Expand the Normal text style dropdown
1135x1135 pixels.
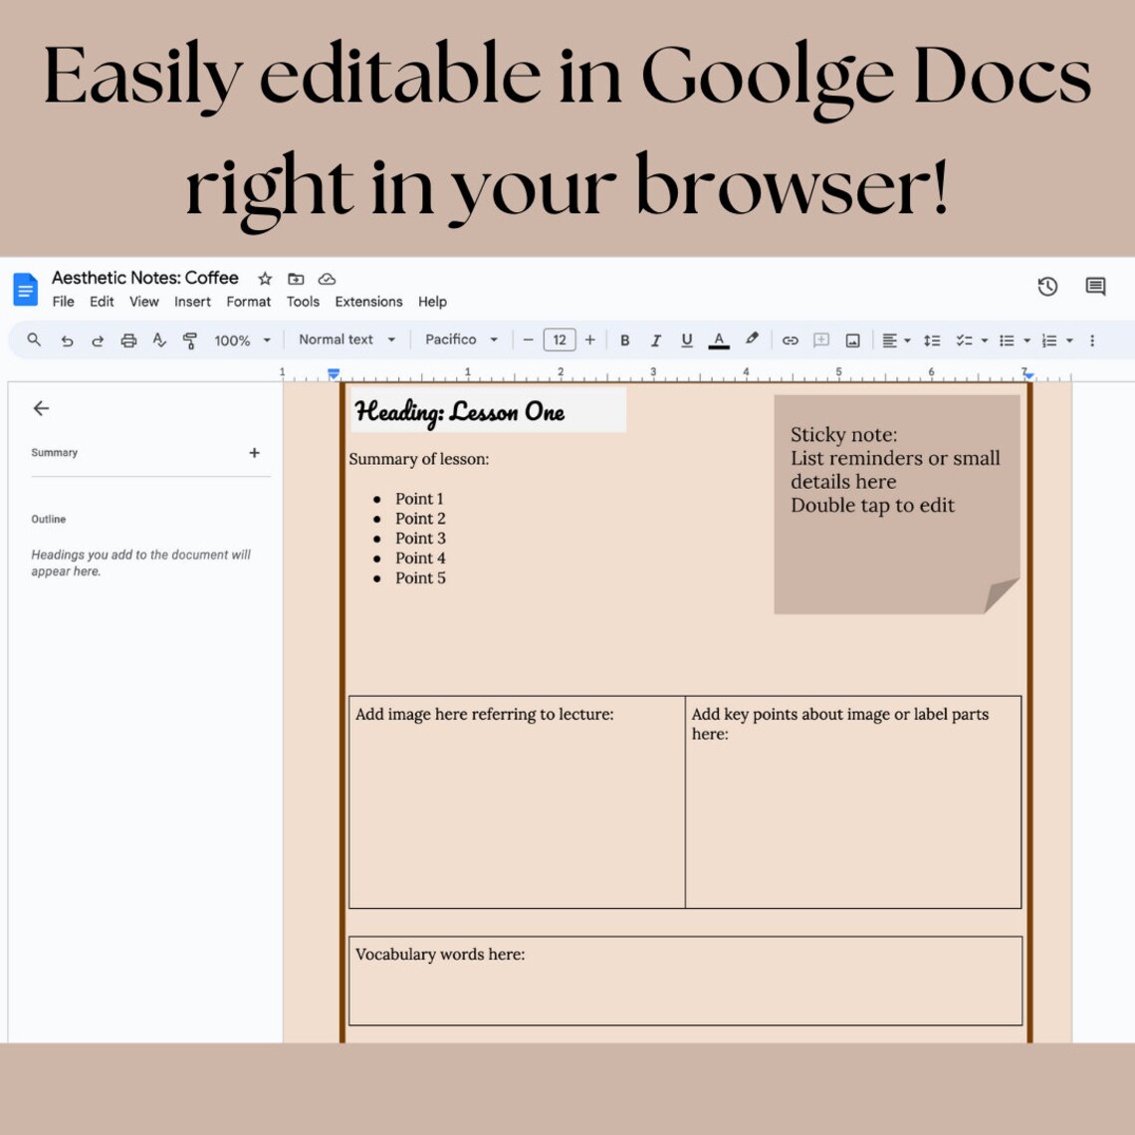[345, 340]
